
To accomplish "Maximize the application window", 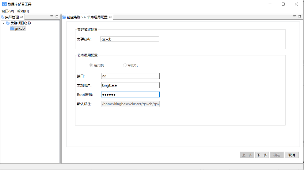I will point(283,4).
